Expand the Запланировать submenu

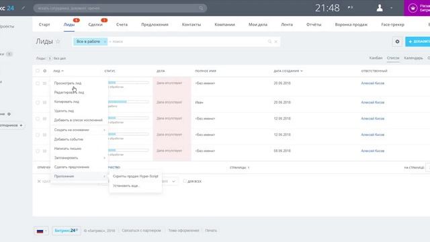pos(79,158)
